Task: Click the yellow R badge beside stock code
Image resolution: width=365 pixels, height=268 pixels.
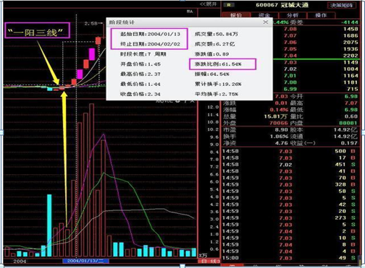Action: click(x=229, y=5)
